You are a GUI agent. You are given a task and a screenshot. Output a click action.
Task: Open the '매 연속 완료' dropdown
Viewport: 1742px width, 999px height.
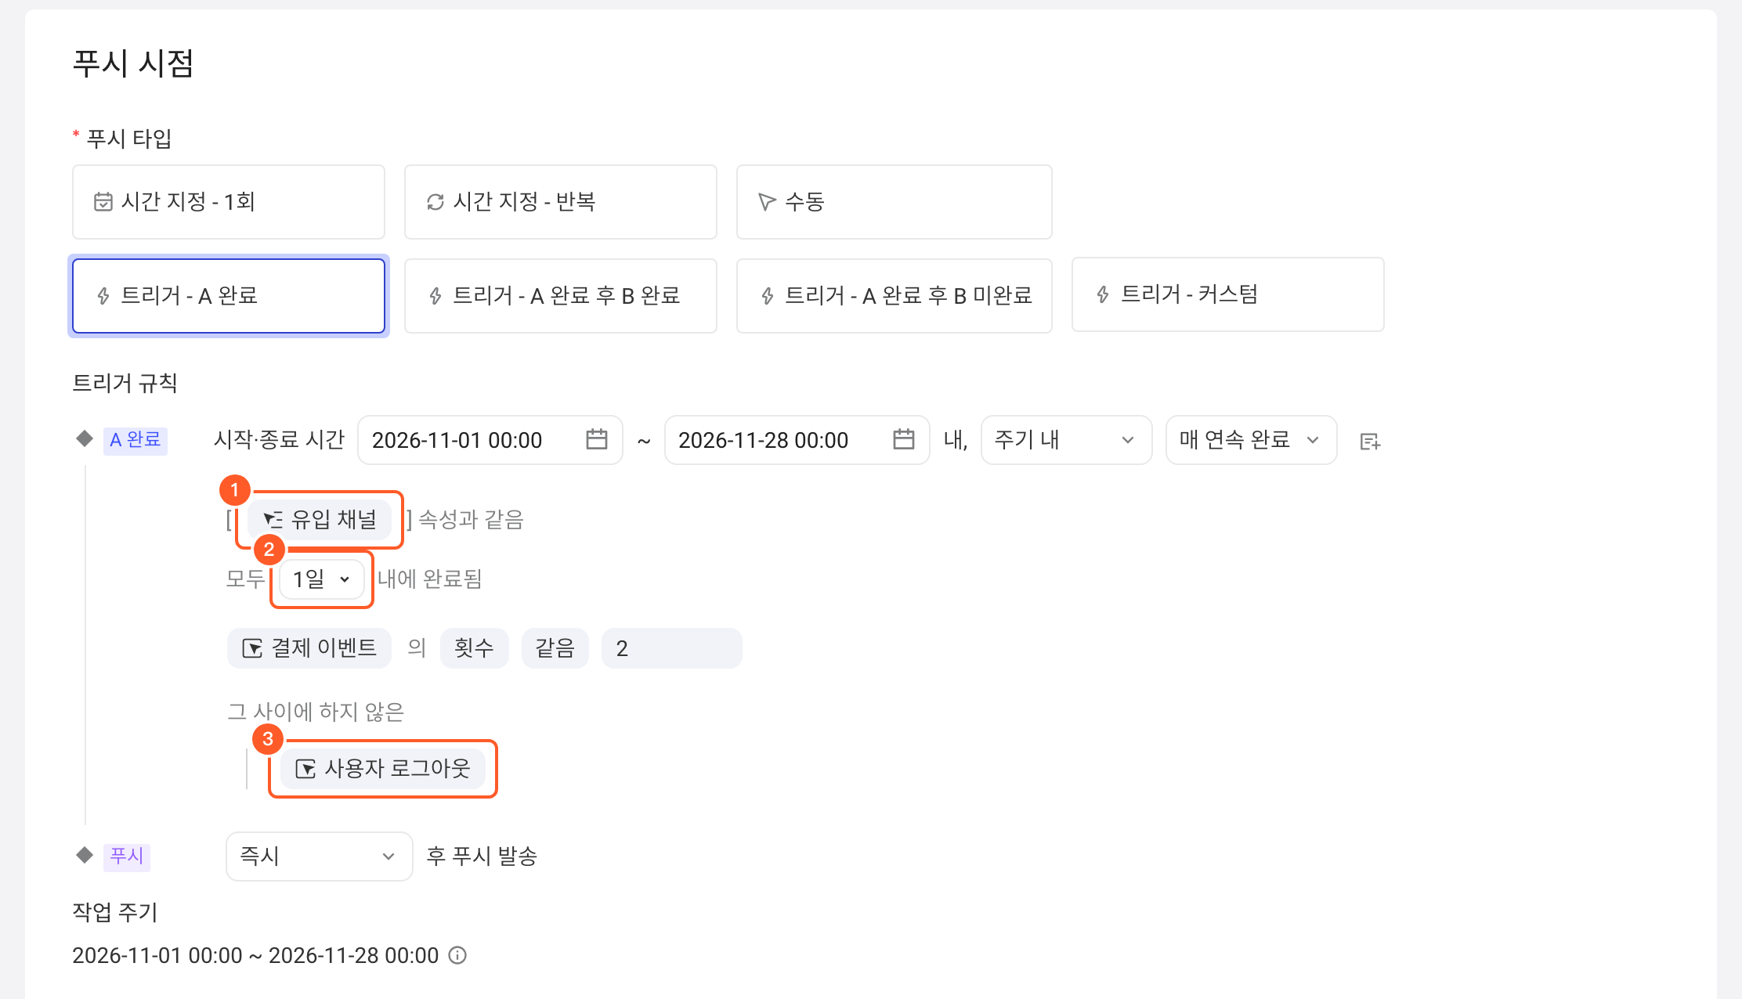coord(1251,440)
